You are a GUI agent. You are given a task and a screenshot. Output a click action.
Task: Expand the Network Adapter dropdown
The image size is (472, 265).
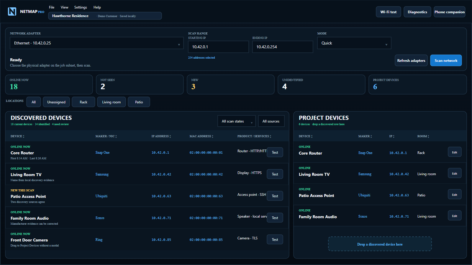[x=97, y=43]
